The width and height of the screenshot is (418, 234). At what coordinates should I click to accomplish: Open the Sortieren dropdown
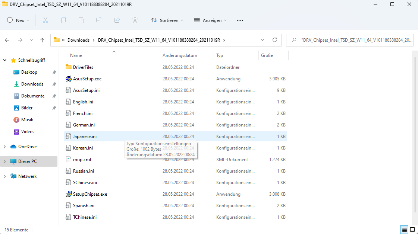point(167,20)
